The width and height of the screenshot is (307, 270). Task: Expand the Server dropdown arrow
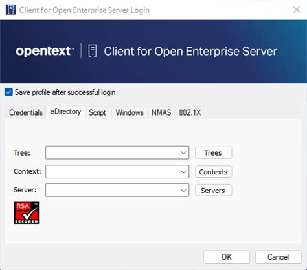click(x=183, y=191)
